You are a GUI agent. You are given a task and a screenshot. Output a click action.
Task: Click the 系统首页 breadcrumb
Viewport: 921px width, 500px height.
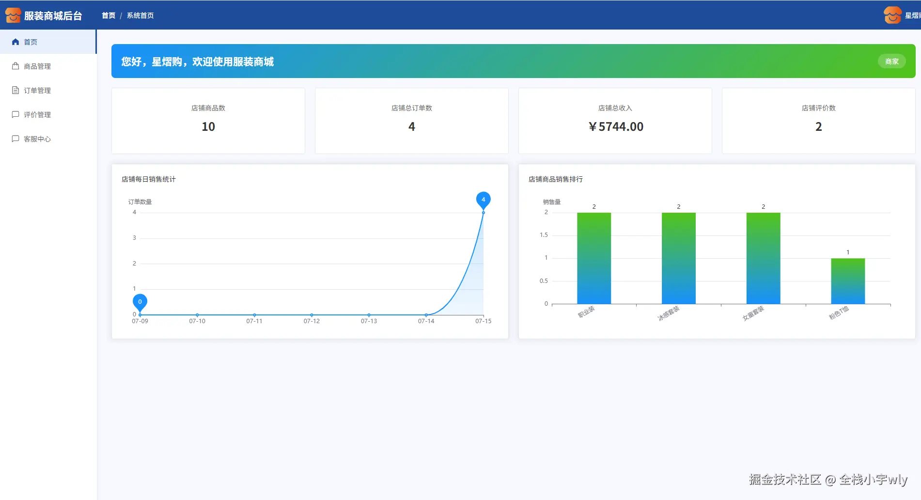tap(140, 16)
